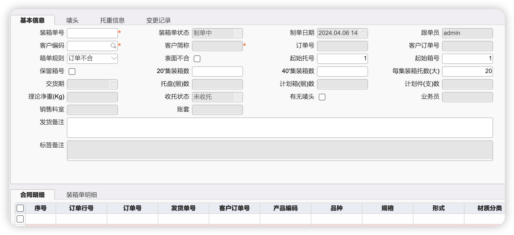The height and width of the screenshot is (235, 514).
Task: Open calendar icon for 制单日期
Action: [364, 33]
